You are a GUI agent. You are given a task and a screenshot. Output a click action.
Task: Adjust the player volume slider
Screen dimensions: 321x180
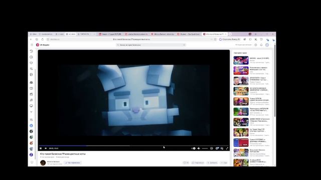tap(205, 148)
